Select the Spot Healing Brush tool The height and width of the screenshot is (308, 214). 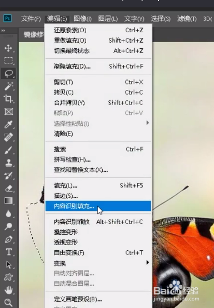(x=8, y=137)
